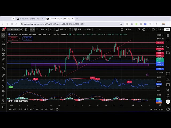Select the text annotation tool
Viewport: 171px width, 128px height.
pos(3,64)
